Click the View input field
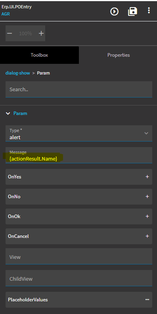Viewport: 157px width, 314px height. (79, 257)
